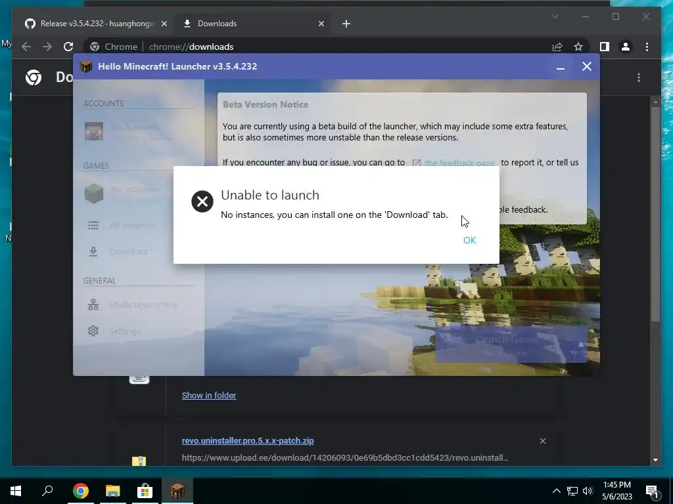Image resolution: width=673 pixels, height=504 pixels.
Task: Click the launcher crafting table title icon
Action: pos(86,66)
